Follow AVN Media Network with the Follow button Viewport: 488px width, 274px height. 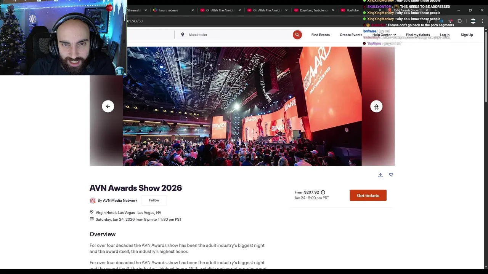pyautogui.click(x=154, y=200)
